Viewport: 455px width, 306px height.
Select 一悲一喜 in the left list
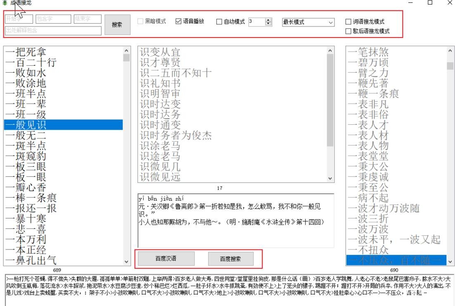(x=63, y=229)
